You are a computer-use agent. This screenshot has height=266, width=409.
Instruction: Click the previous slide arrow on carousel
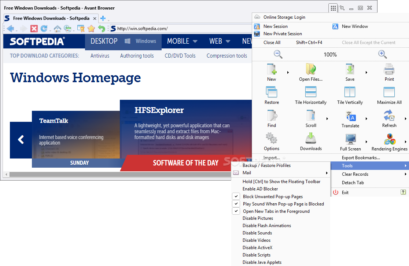pos(21,140)
